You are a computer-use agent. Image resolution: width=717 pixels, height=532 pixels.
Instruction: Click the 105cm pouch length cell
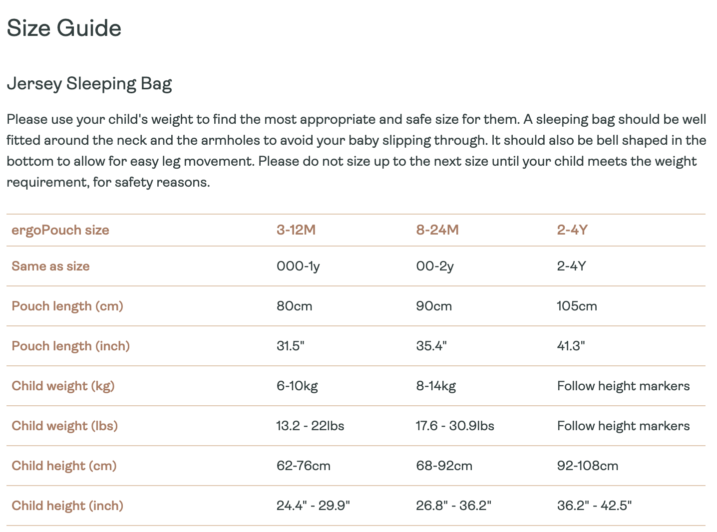[577, 306]
